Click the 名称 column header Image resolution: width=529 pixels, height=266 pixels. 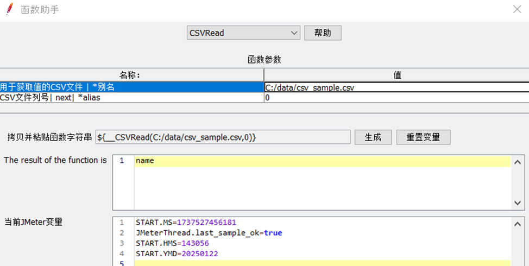click(131, 75)
